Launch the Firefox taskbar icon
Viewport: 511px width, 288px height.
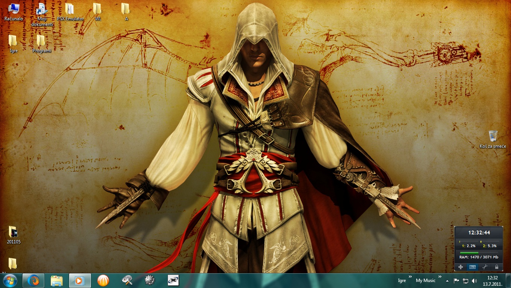point(33,280)
